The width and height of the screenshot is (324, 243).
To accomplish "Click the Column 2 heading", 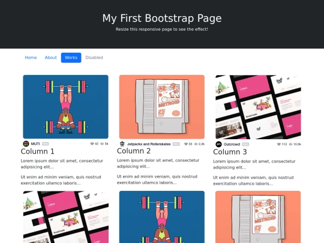I will tap(134, 151).
